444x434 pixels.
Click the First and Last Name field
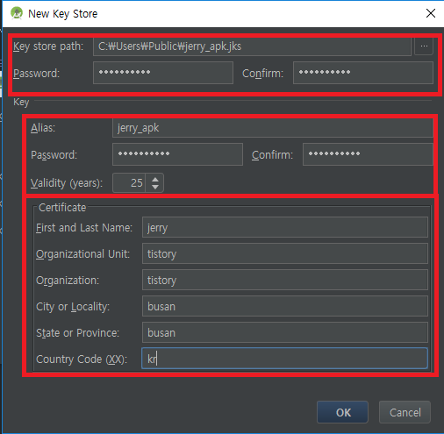tap(285, 227)
